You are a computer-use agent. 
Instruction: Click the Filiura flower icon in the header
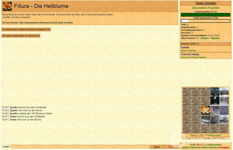[x=7, y=6]
